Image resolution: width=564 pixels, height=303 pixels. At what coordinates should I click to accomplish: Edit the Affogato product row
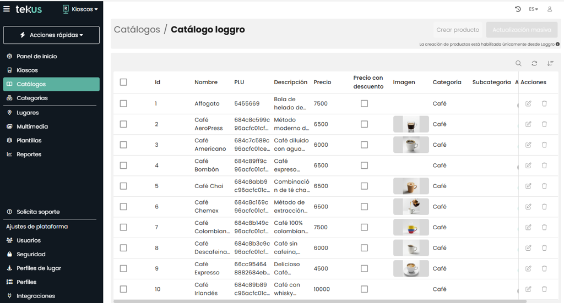pos(528,103)
